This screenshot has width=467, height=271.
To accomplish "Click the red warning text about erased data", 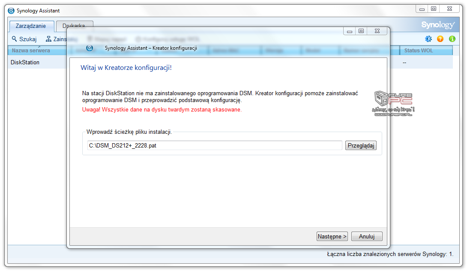I will point(162,110).
